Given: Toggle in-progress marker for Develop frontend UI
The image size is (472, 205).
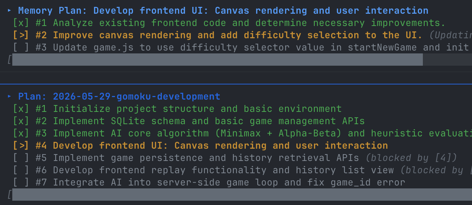Looking at the screenshot, I should point(21,146).
